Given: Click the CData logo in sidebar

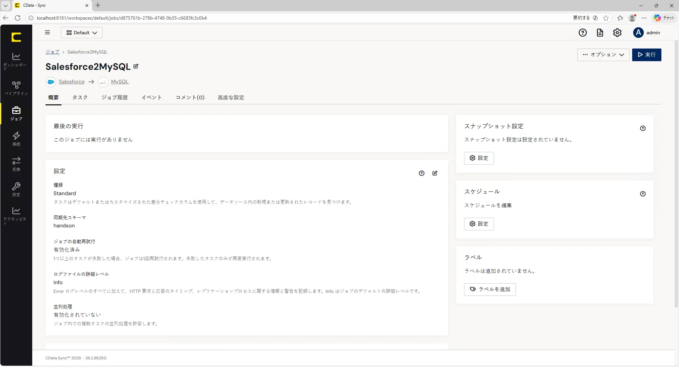Looking at the screenshot, I should tap(16, 37).
